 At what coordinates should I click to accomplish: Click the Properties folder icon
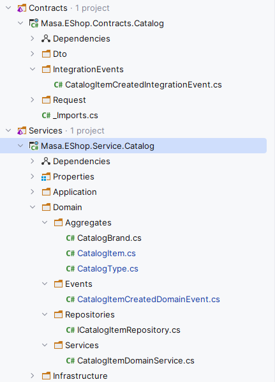tap(46, 176)
